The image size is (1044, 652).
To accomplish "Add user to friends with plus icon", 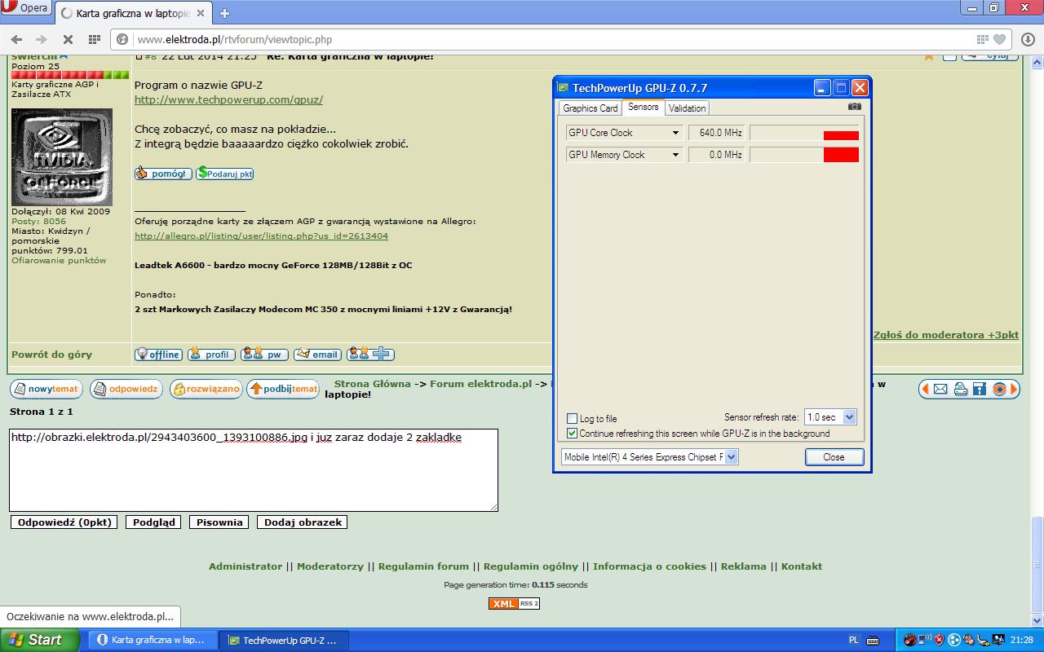I will (x=370, y=355).
